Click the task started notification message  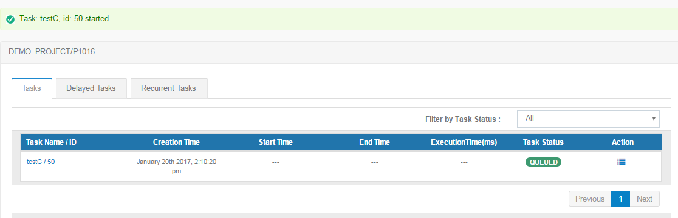click(x=64, y=19)
